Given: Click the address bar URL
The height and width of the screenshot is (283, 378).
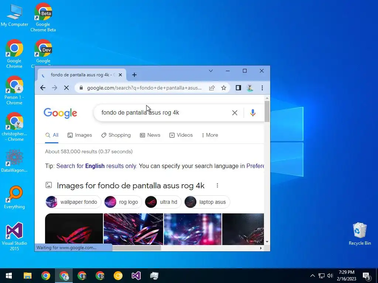Looking at the screenshot, I should 144,88.
